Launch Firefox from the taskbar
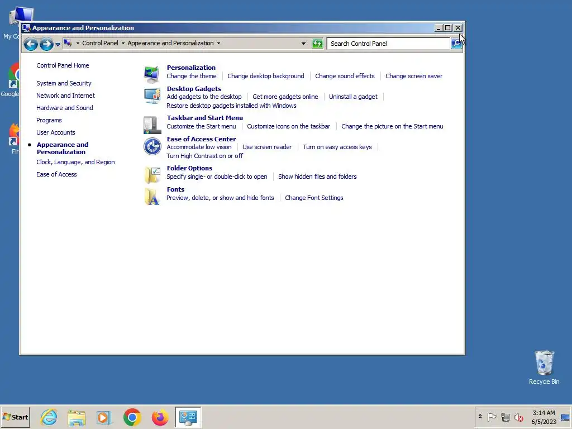 160,417
